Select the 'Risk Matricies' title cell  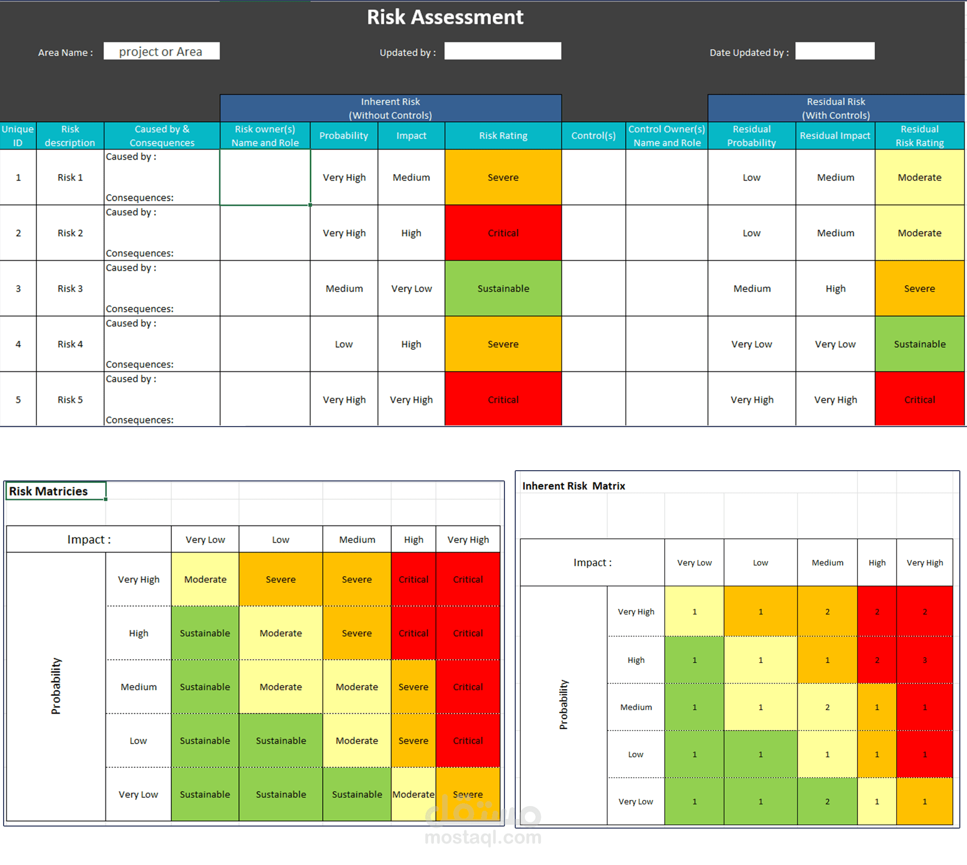[55, 491]
